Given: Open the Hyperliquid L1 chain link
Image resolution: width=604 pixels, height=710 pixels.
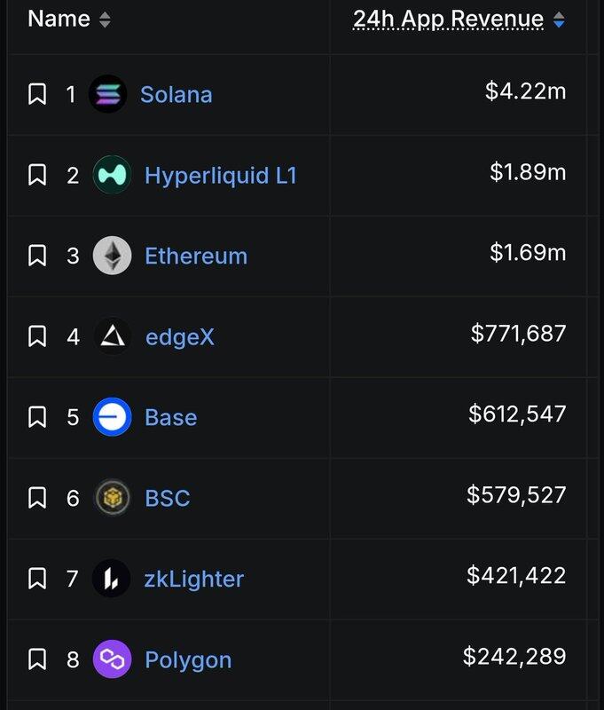Looking at the screenshot, I should pos(220,175).
